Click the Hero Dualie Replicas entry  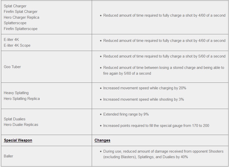click(x=21, y=125)
